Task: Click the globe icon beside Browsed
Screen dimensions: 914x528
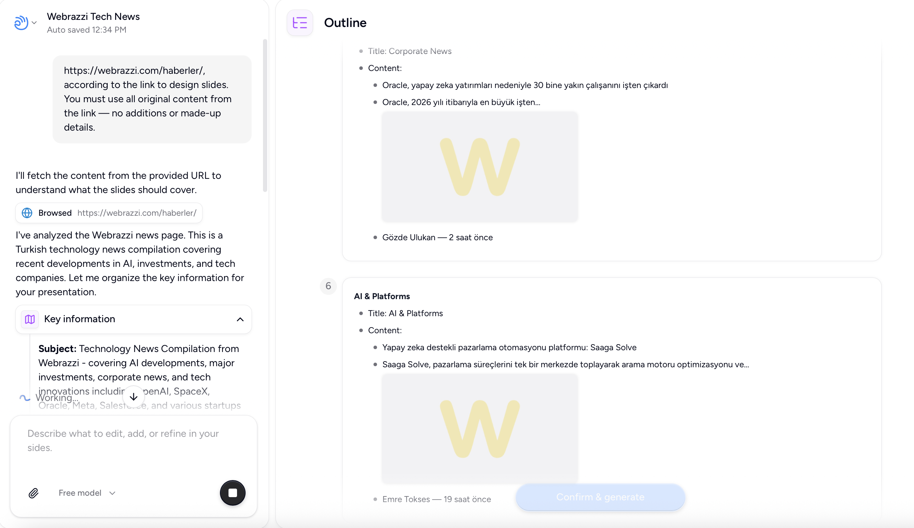Action: 27,213
